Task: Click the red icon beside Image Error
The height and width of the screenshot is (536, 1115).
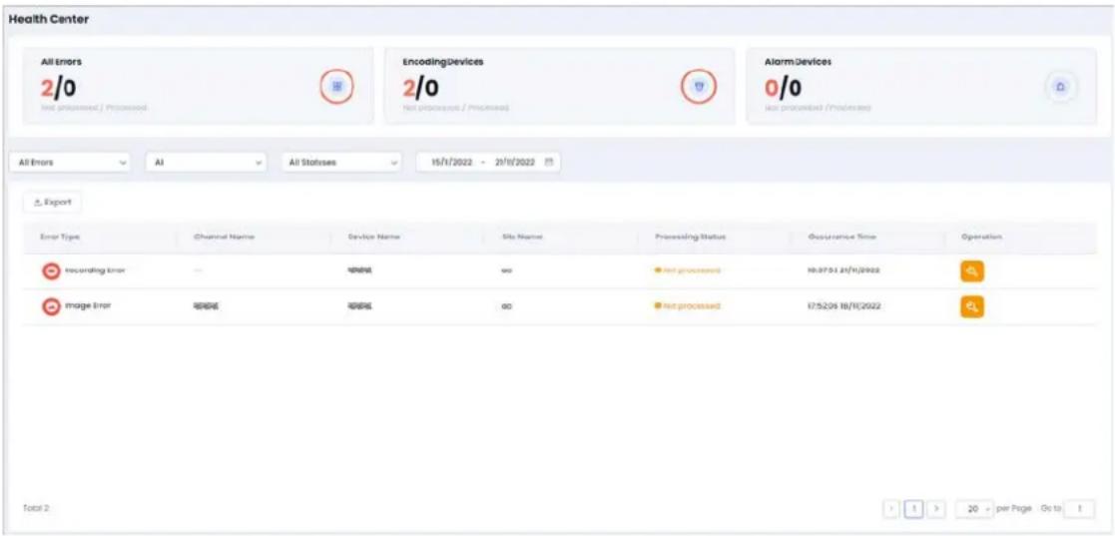Action: (x=51, y=306)
